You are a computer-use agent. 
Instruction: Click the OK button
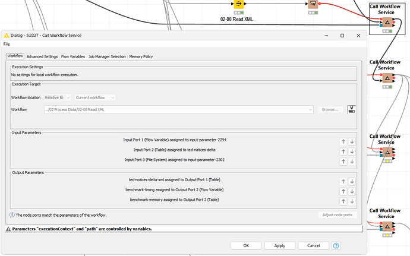pyautogui.click(x=246, y=245)
